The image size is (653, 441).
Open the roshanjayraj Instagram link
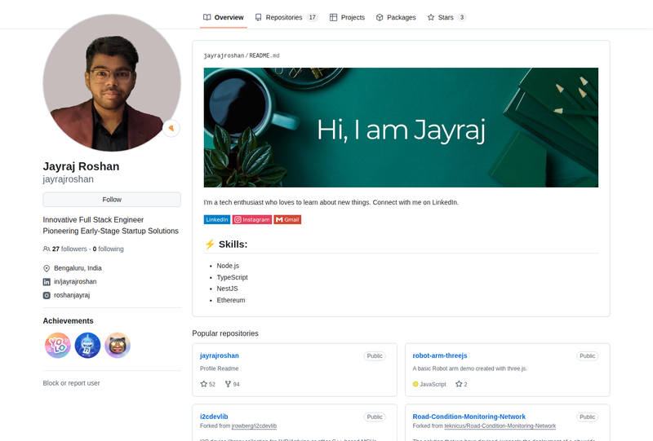72,295
